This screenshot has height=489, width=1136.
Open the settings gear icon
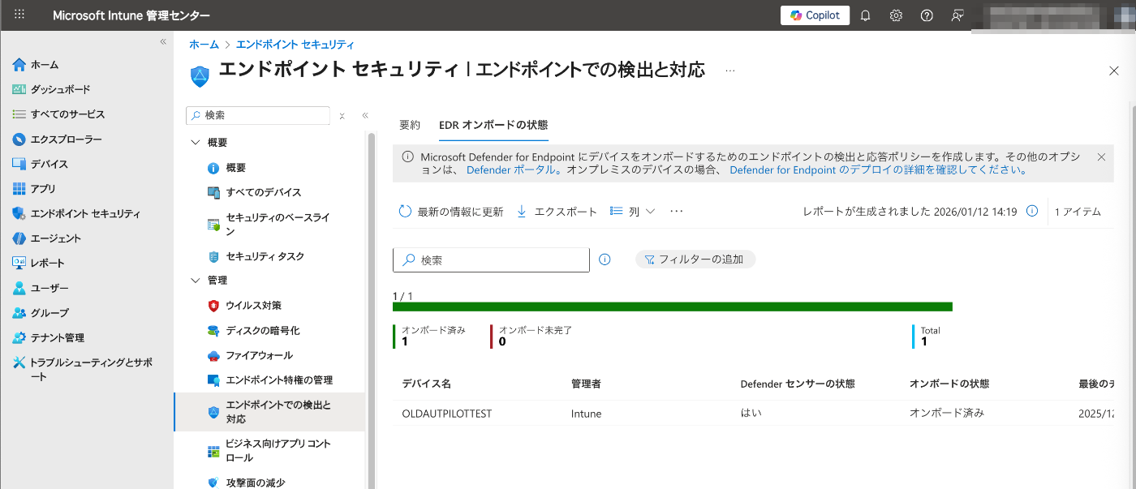896,15
